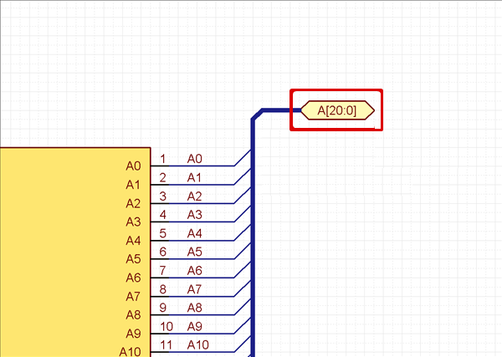Click pin name A1 inside component
The height and width of the screenshot is (357, 502).
pos(133,185)
